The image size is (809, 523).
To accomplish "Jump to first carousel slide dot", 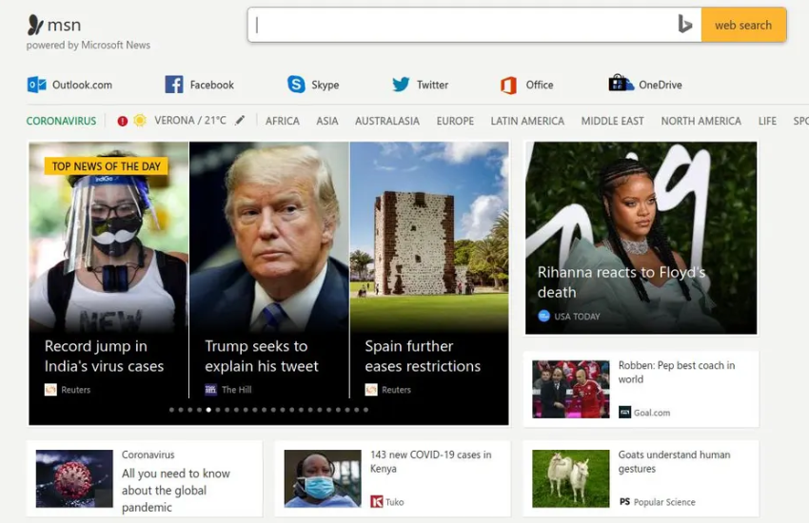I will pos(171,410).
